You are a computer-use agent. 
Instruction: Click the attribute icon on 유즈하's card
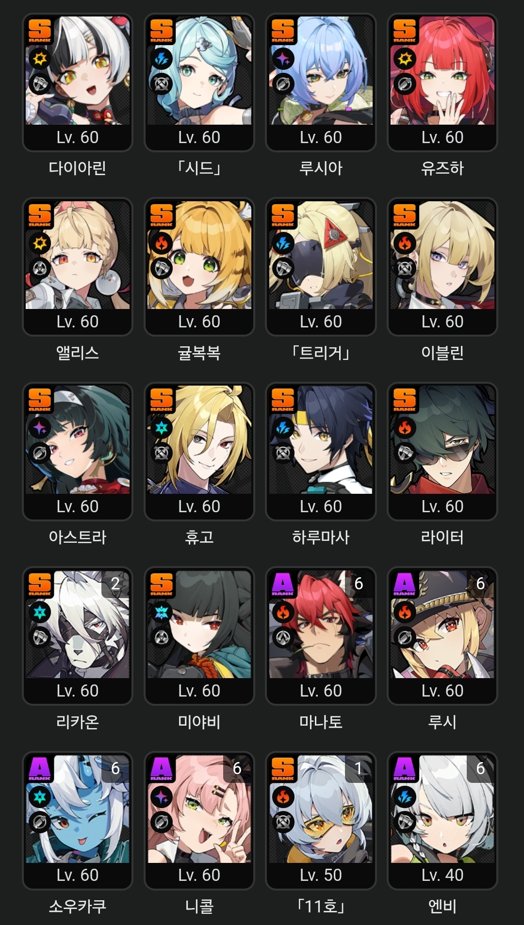pyautogui.click(x=405, y=59)
